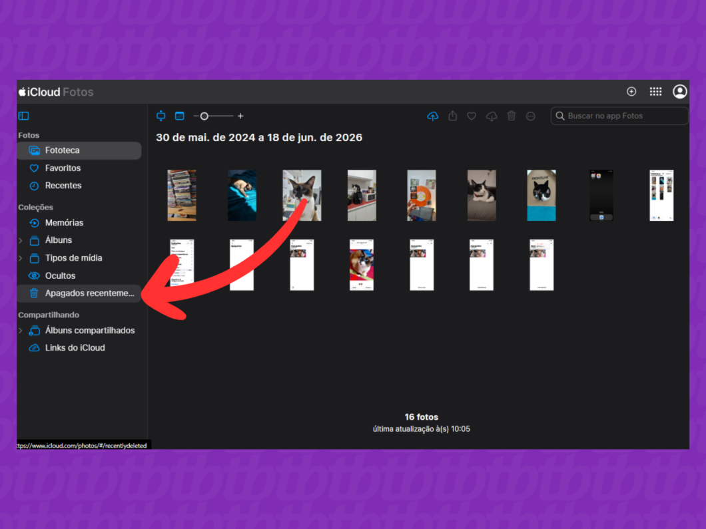The height and width of the screenshot is (529, 706).
Task: Click the Fototeca photo library icon
Action: 34,150
